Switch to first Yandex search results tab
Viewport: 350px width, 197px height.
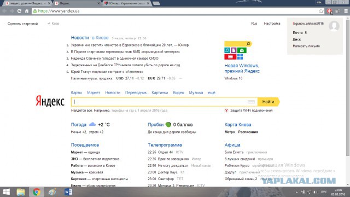click(28, 3)
